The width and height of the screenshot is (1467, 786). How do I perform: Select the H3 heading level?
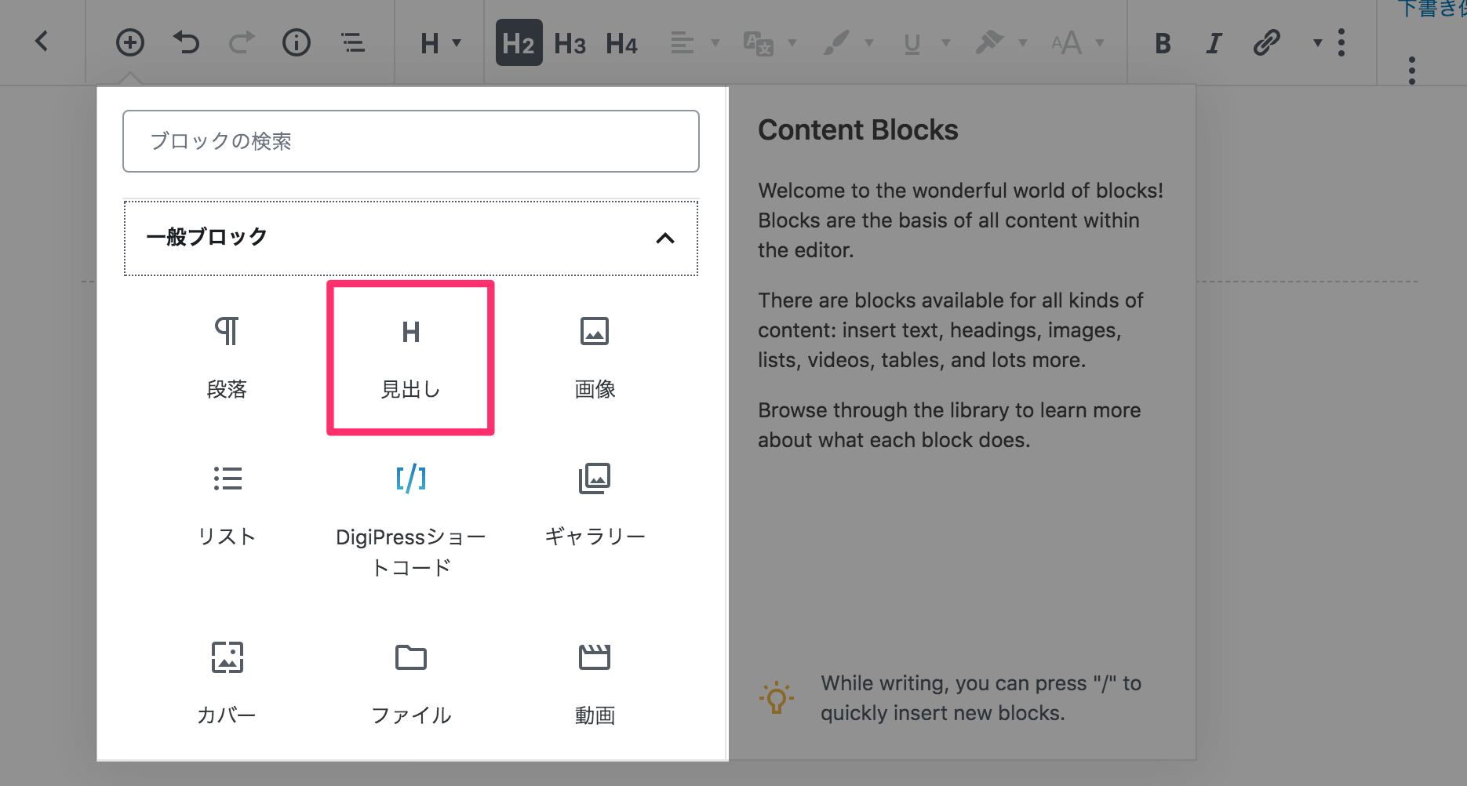[570, 44]
